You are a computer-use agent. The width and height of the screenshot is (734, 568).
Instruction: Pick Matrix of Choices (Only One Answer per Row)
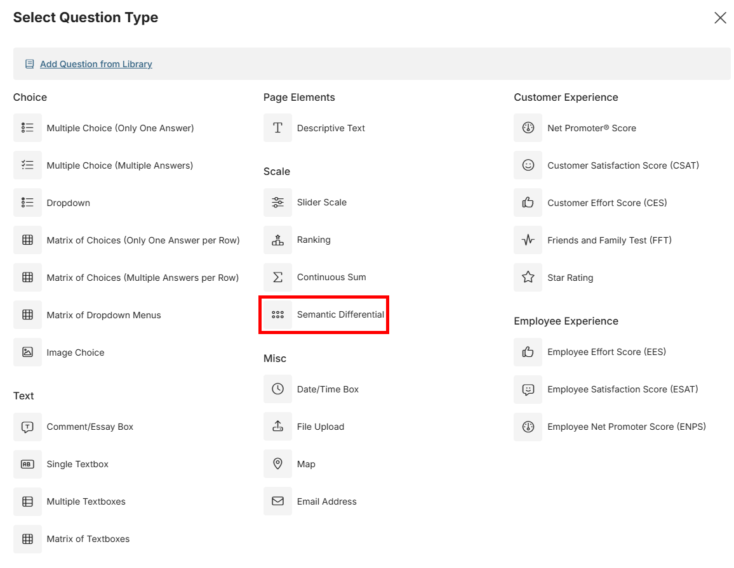[143, 240]
